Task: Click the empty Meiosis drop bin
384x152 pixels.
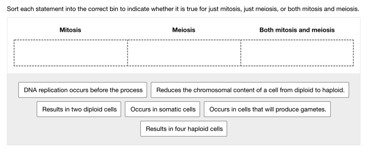Action: (x=184, y=53)
